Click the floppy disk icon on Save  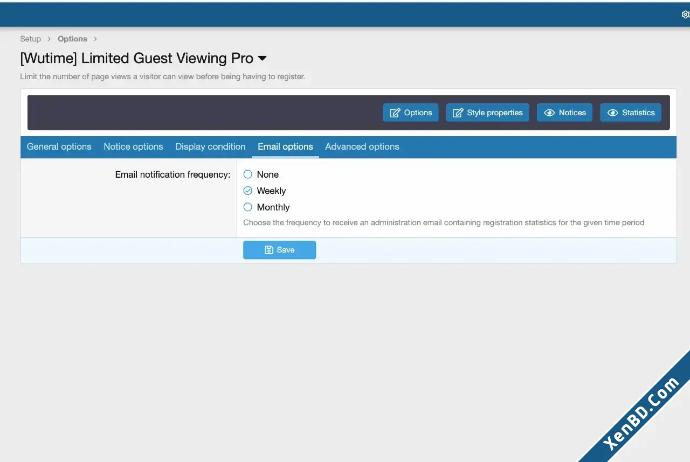coord(269,250)
